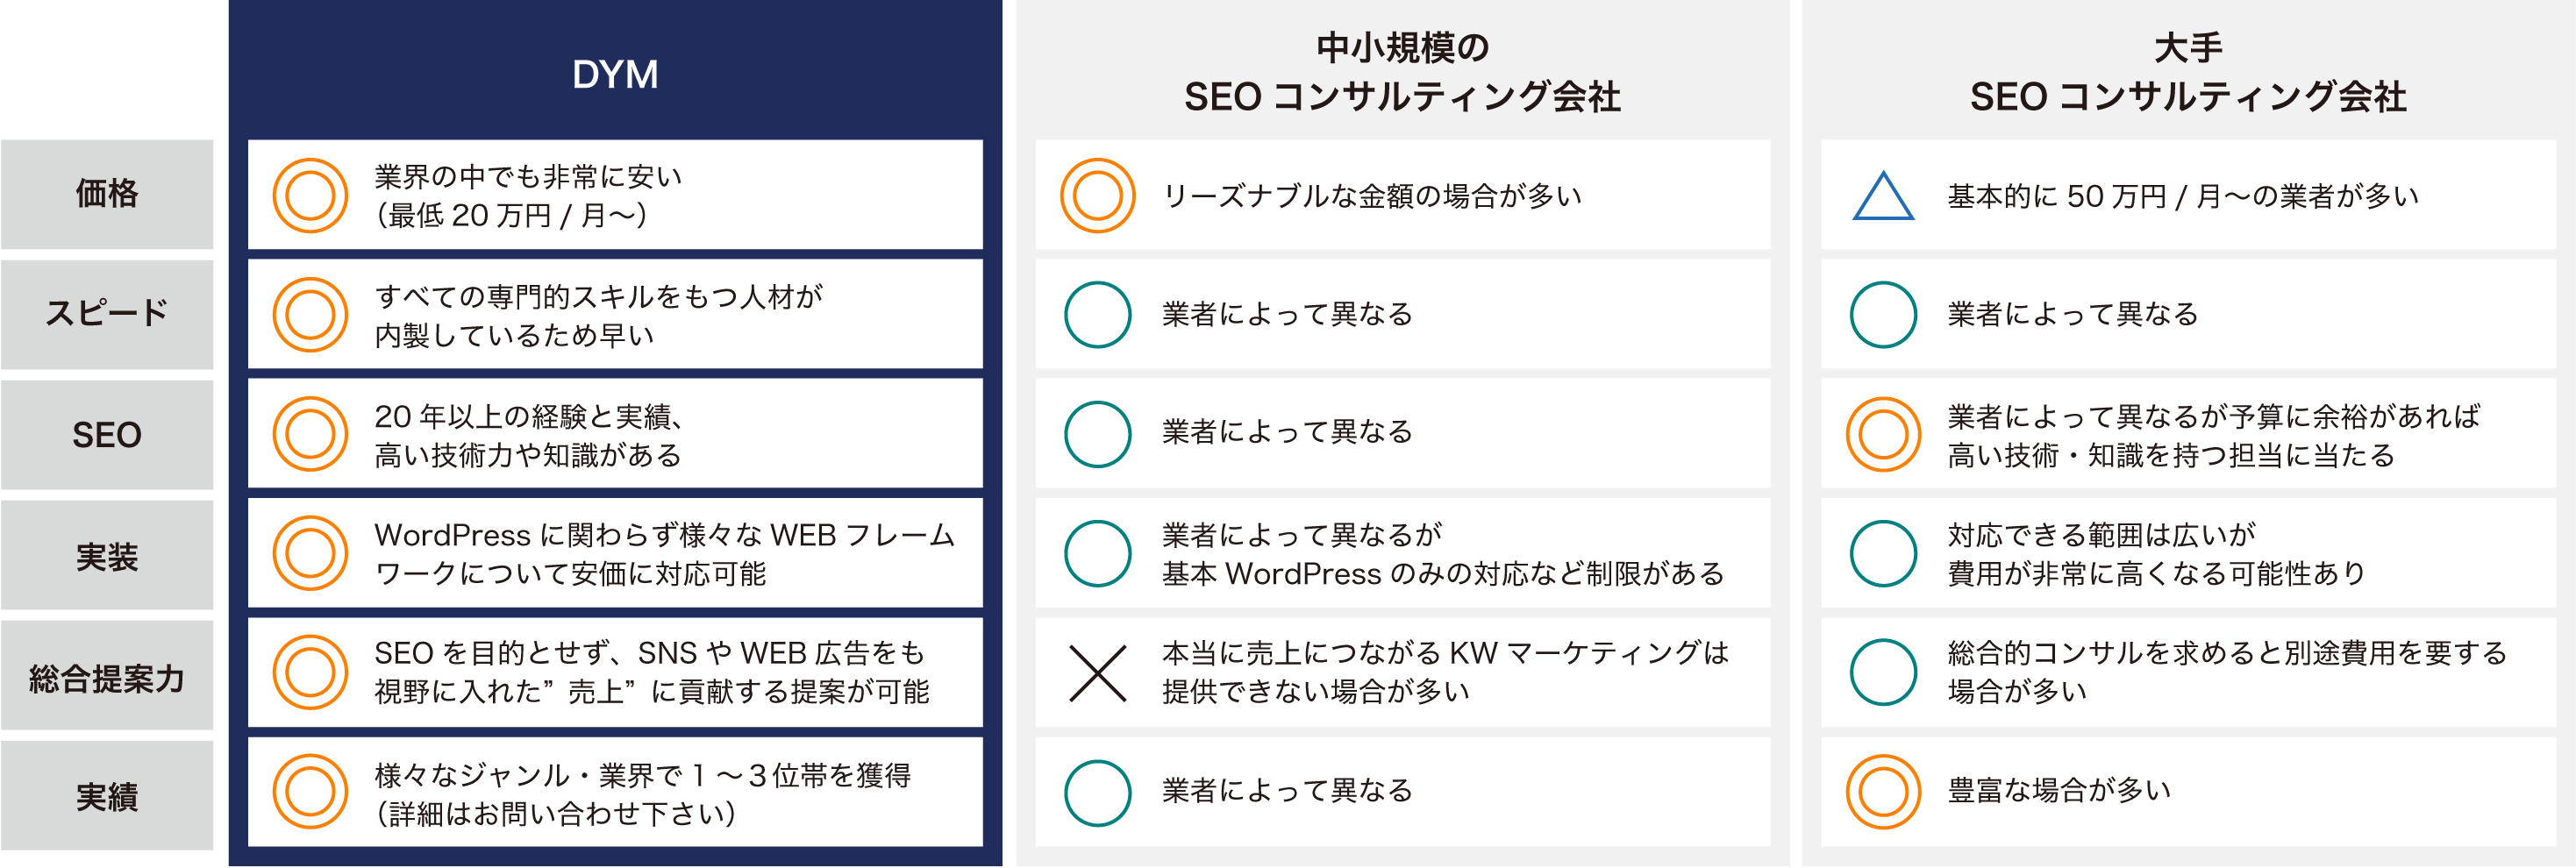Click the 大手SEOコンサルティング会社 header
Screen dimensions: 2576x868
2188,72
